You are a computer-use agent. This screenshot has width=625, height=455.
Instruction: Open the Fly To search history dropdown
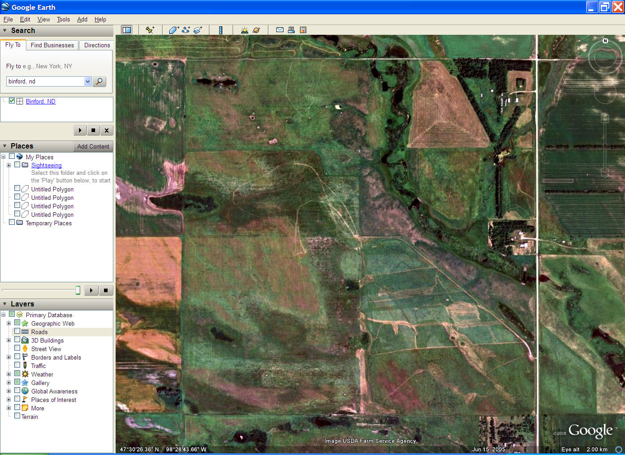pyautogui.click(x=87, y=81)
